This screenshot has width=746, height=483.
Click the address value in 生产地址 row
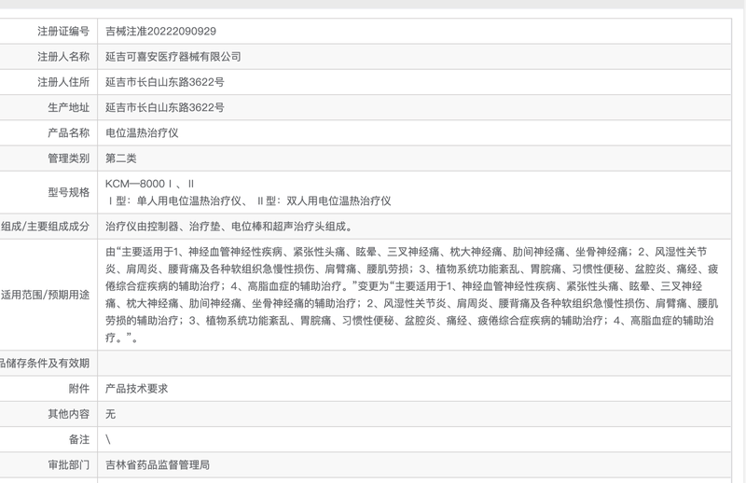164,107
